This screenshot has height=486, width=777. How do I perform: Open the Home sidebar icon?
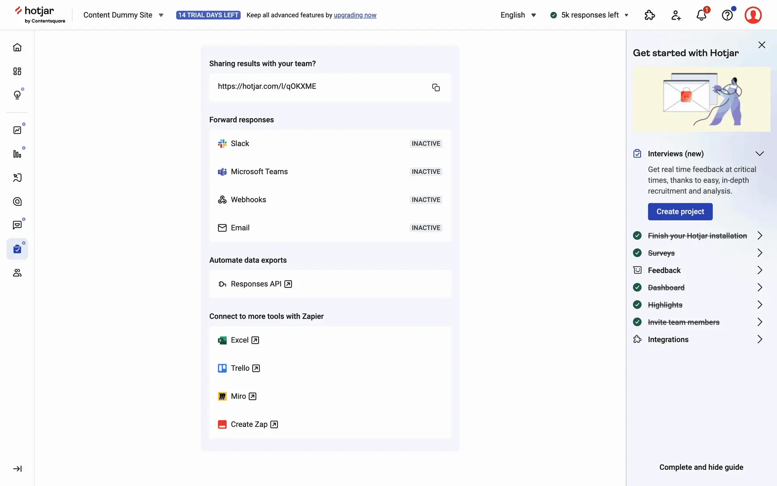(x=17, y=47)
